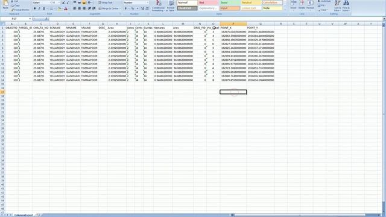This screenshot has width=386, height=217.
Task: Open Find & Select menu
Action: point(346,6)
